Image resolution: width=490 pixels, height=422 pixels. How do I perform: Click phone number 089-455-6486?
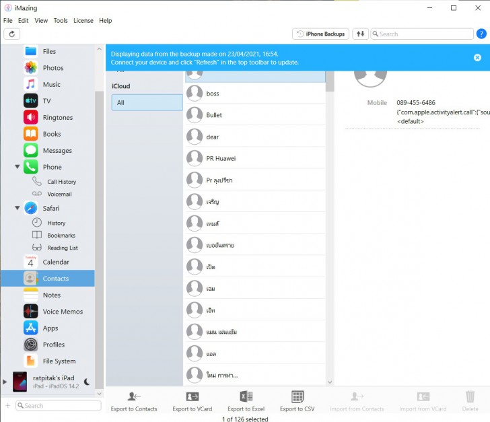(x=416, y=102)
